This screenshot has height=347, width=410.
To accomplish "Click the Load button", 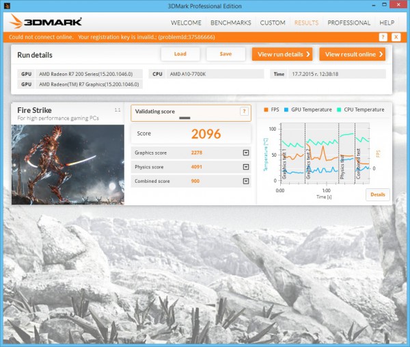I will [x=180, y=54].
